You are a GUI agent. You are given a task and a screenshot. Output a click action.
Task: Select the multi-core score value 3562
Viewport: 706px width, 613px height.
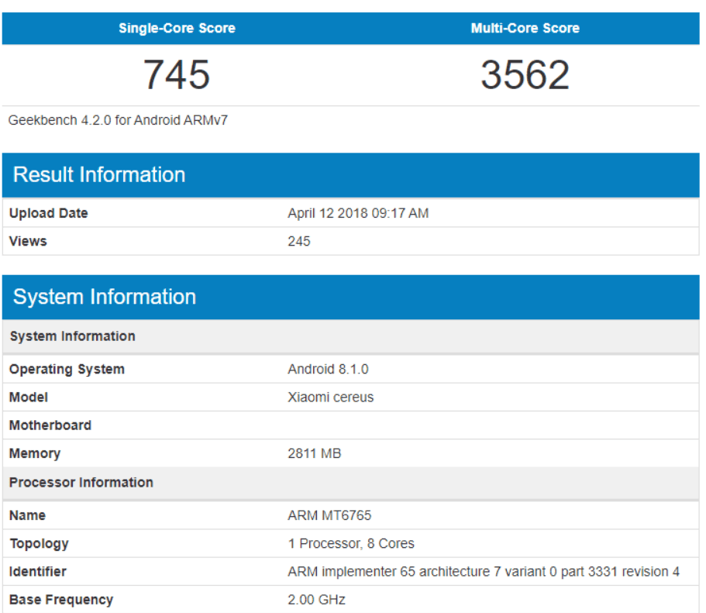click(x=525, y=75)
